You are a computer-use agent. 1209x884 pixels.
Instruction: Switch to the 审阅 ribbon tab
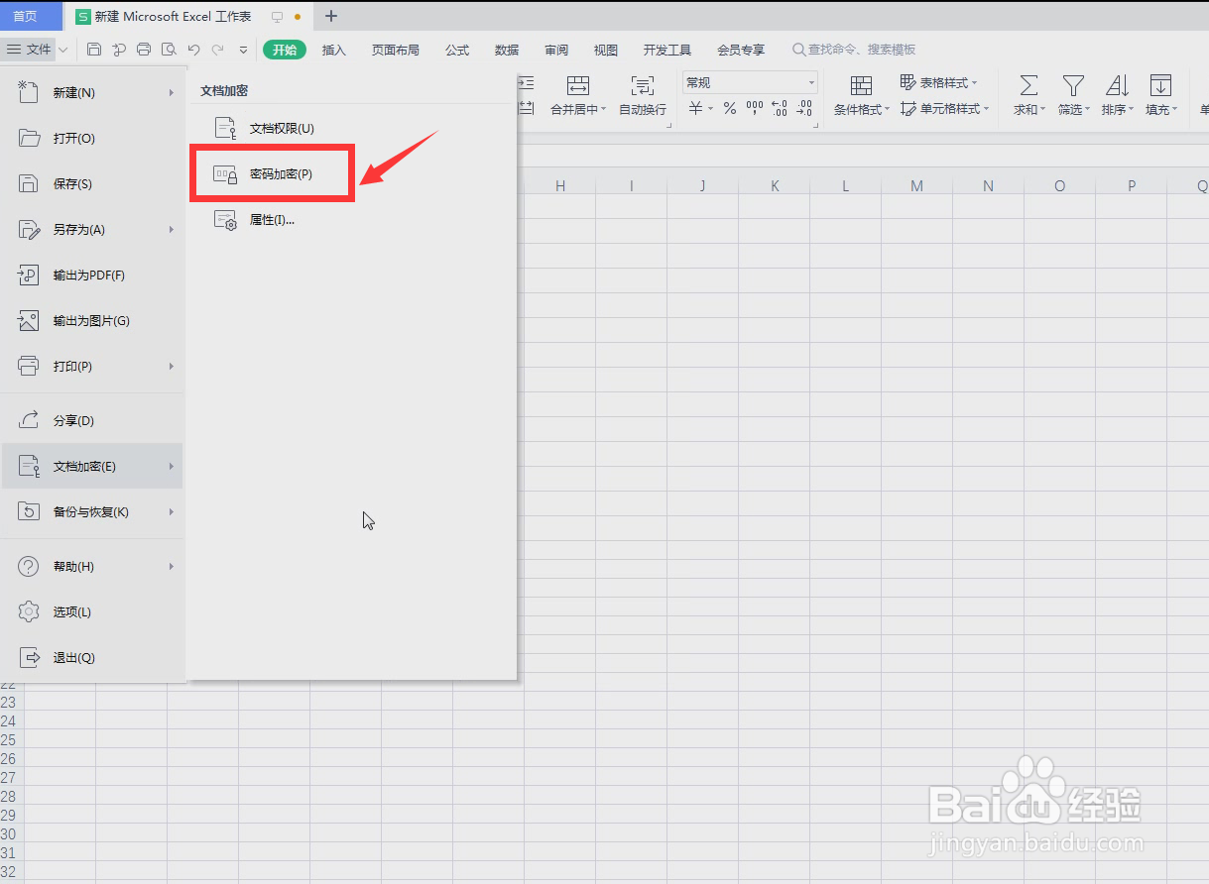tap(556, 50)
